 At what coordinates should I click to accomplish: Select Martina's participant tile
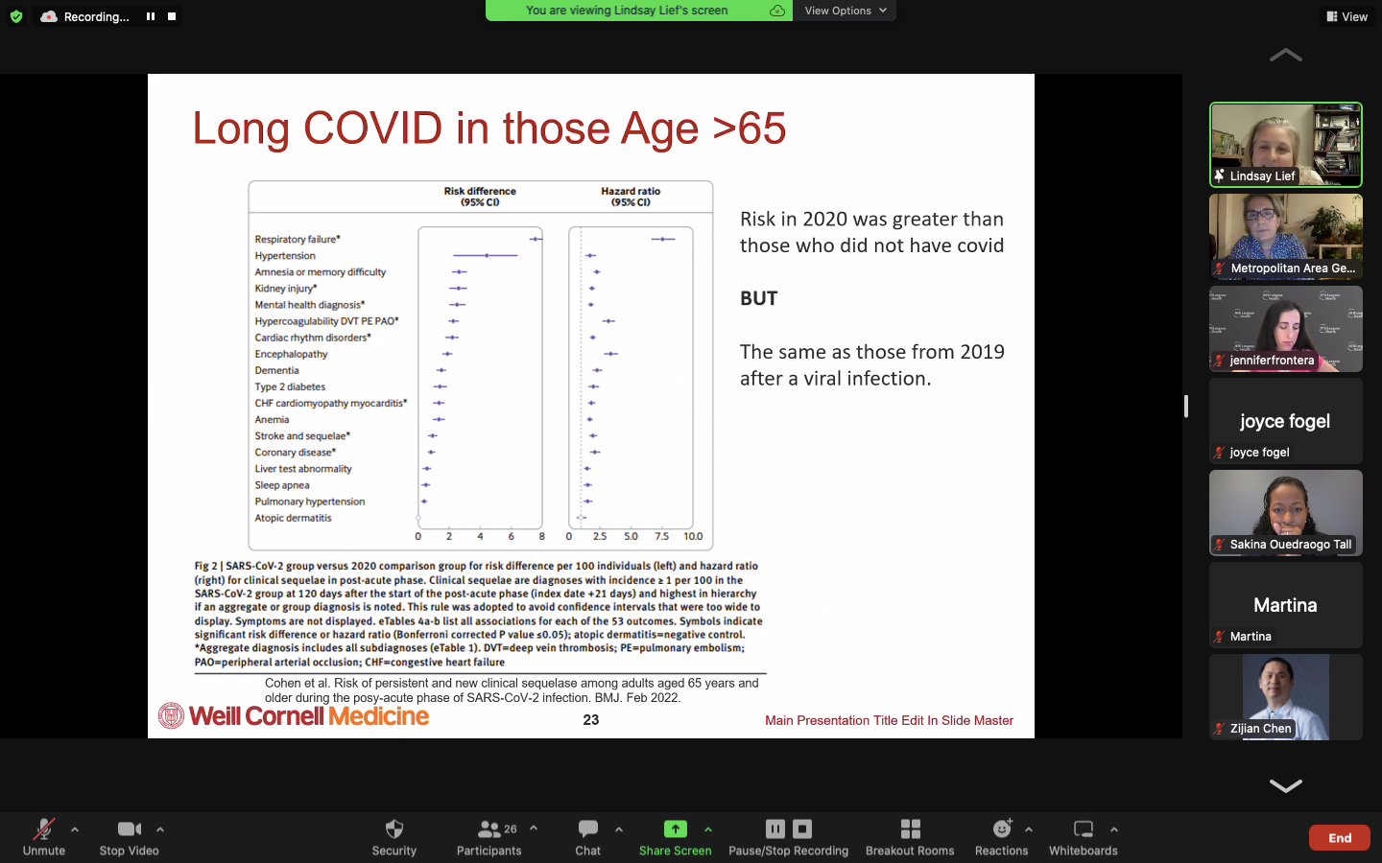point(1286,605)
